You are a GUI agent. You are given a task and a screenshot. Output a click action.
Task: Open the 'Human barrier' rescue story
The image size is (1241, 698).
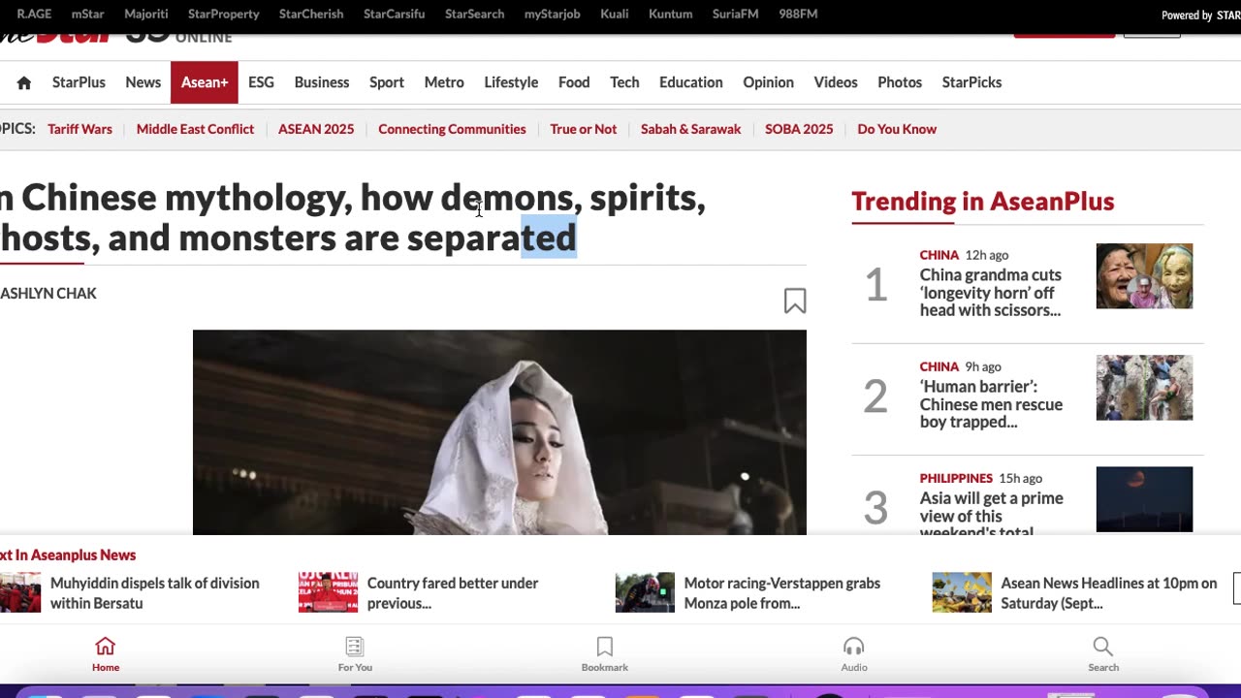(991, 404)
